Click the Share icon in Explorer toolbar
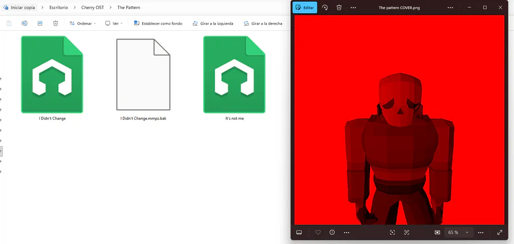 (x=40, y=23)
